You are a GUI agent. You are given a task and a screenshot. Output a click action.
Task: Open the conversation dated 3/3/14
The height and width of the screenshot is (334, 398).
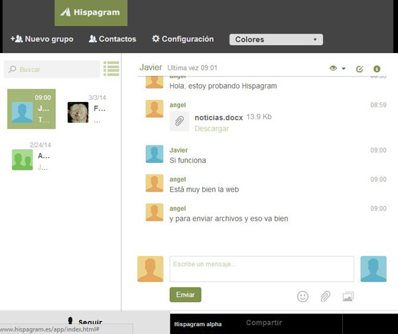click(87, 109)
